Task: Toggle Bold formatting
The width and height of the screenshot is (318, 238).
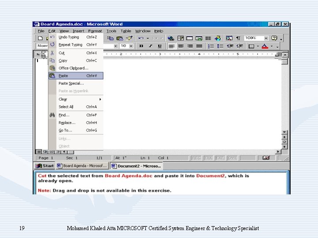Action: pyautogui.click(x=141, y=46)
